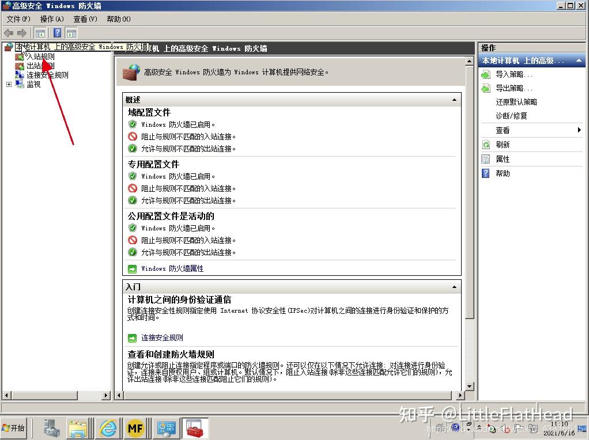Click the red toolbox taskbar button

point(195,428)
